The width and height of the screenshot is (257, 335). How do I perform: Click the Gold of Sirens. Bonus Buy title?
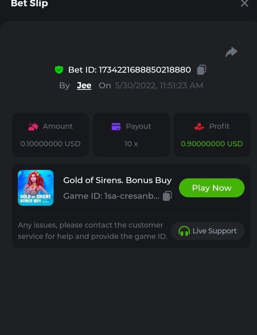117,180
